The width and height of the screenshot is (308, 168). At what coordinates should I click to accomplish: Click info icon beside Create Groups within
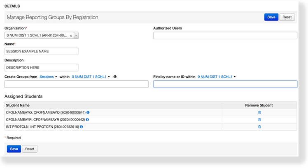(115, 77)
